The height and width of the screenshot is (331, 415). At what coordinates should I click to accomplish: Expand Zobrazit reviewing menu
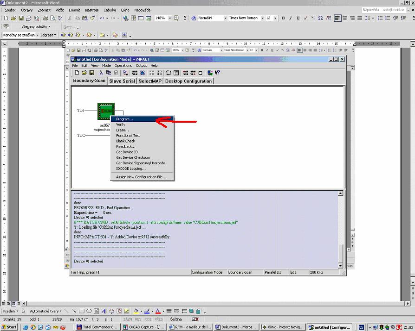(48, 35)
